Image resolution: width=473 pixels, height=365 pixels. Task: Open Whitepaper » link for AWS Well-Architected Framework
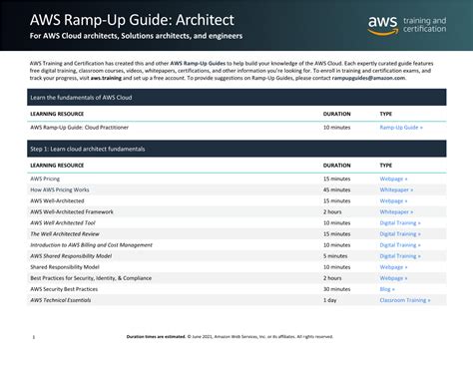tap(396, 211)
